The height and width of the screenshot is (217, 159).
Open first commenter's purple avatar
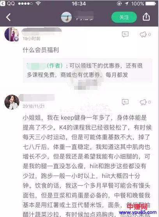click(x=12, y=34)
